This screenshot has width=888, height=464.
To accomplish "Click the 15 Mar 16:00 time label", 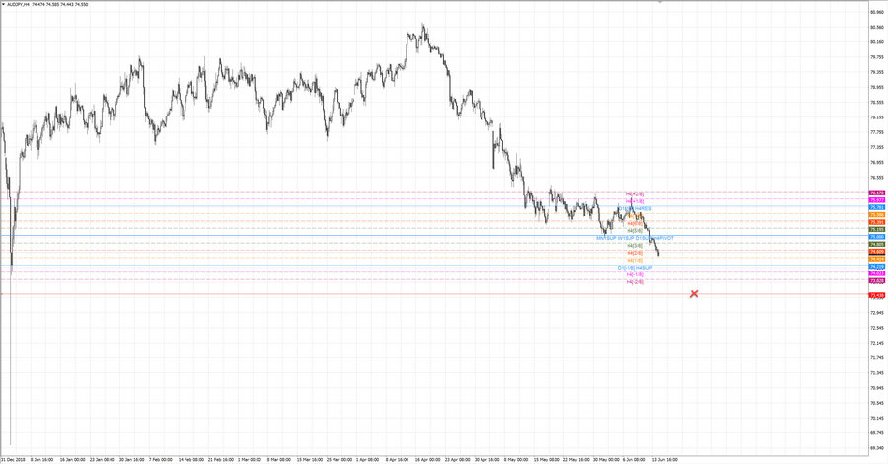I will [x=310, y=459].
